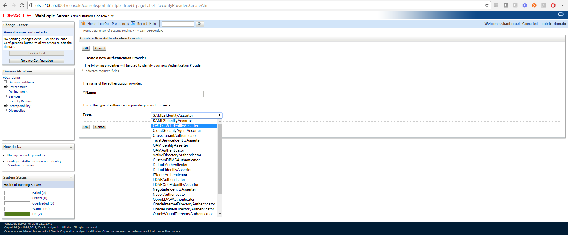Click the browser forward arrow
Screen dimensions: 568x235
[14, 5]
